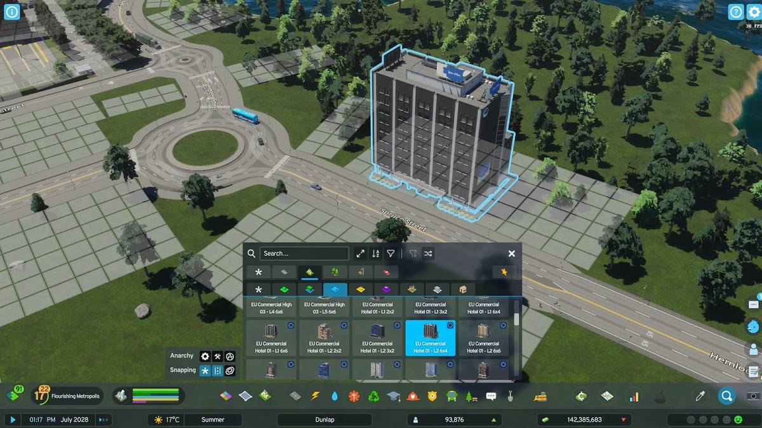The width and height of the screenshot is (762, 428).
Task: Activate the eyedropper picker tool
Action: (700, 396)
